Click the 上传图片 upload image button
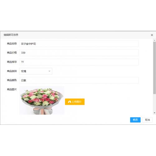Image resolution: width=156 pixels, height=156 pixels. pyautogui.click(x=75, y=102)
